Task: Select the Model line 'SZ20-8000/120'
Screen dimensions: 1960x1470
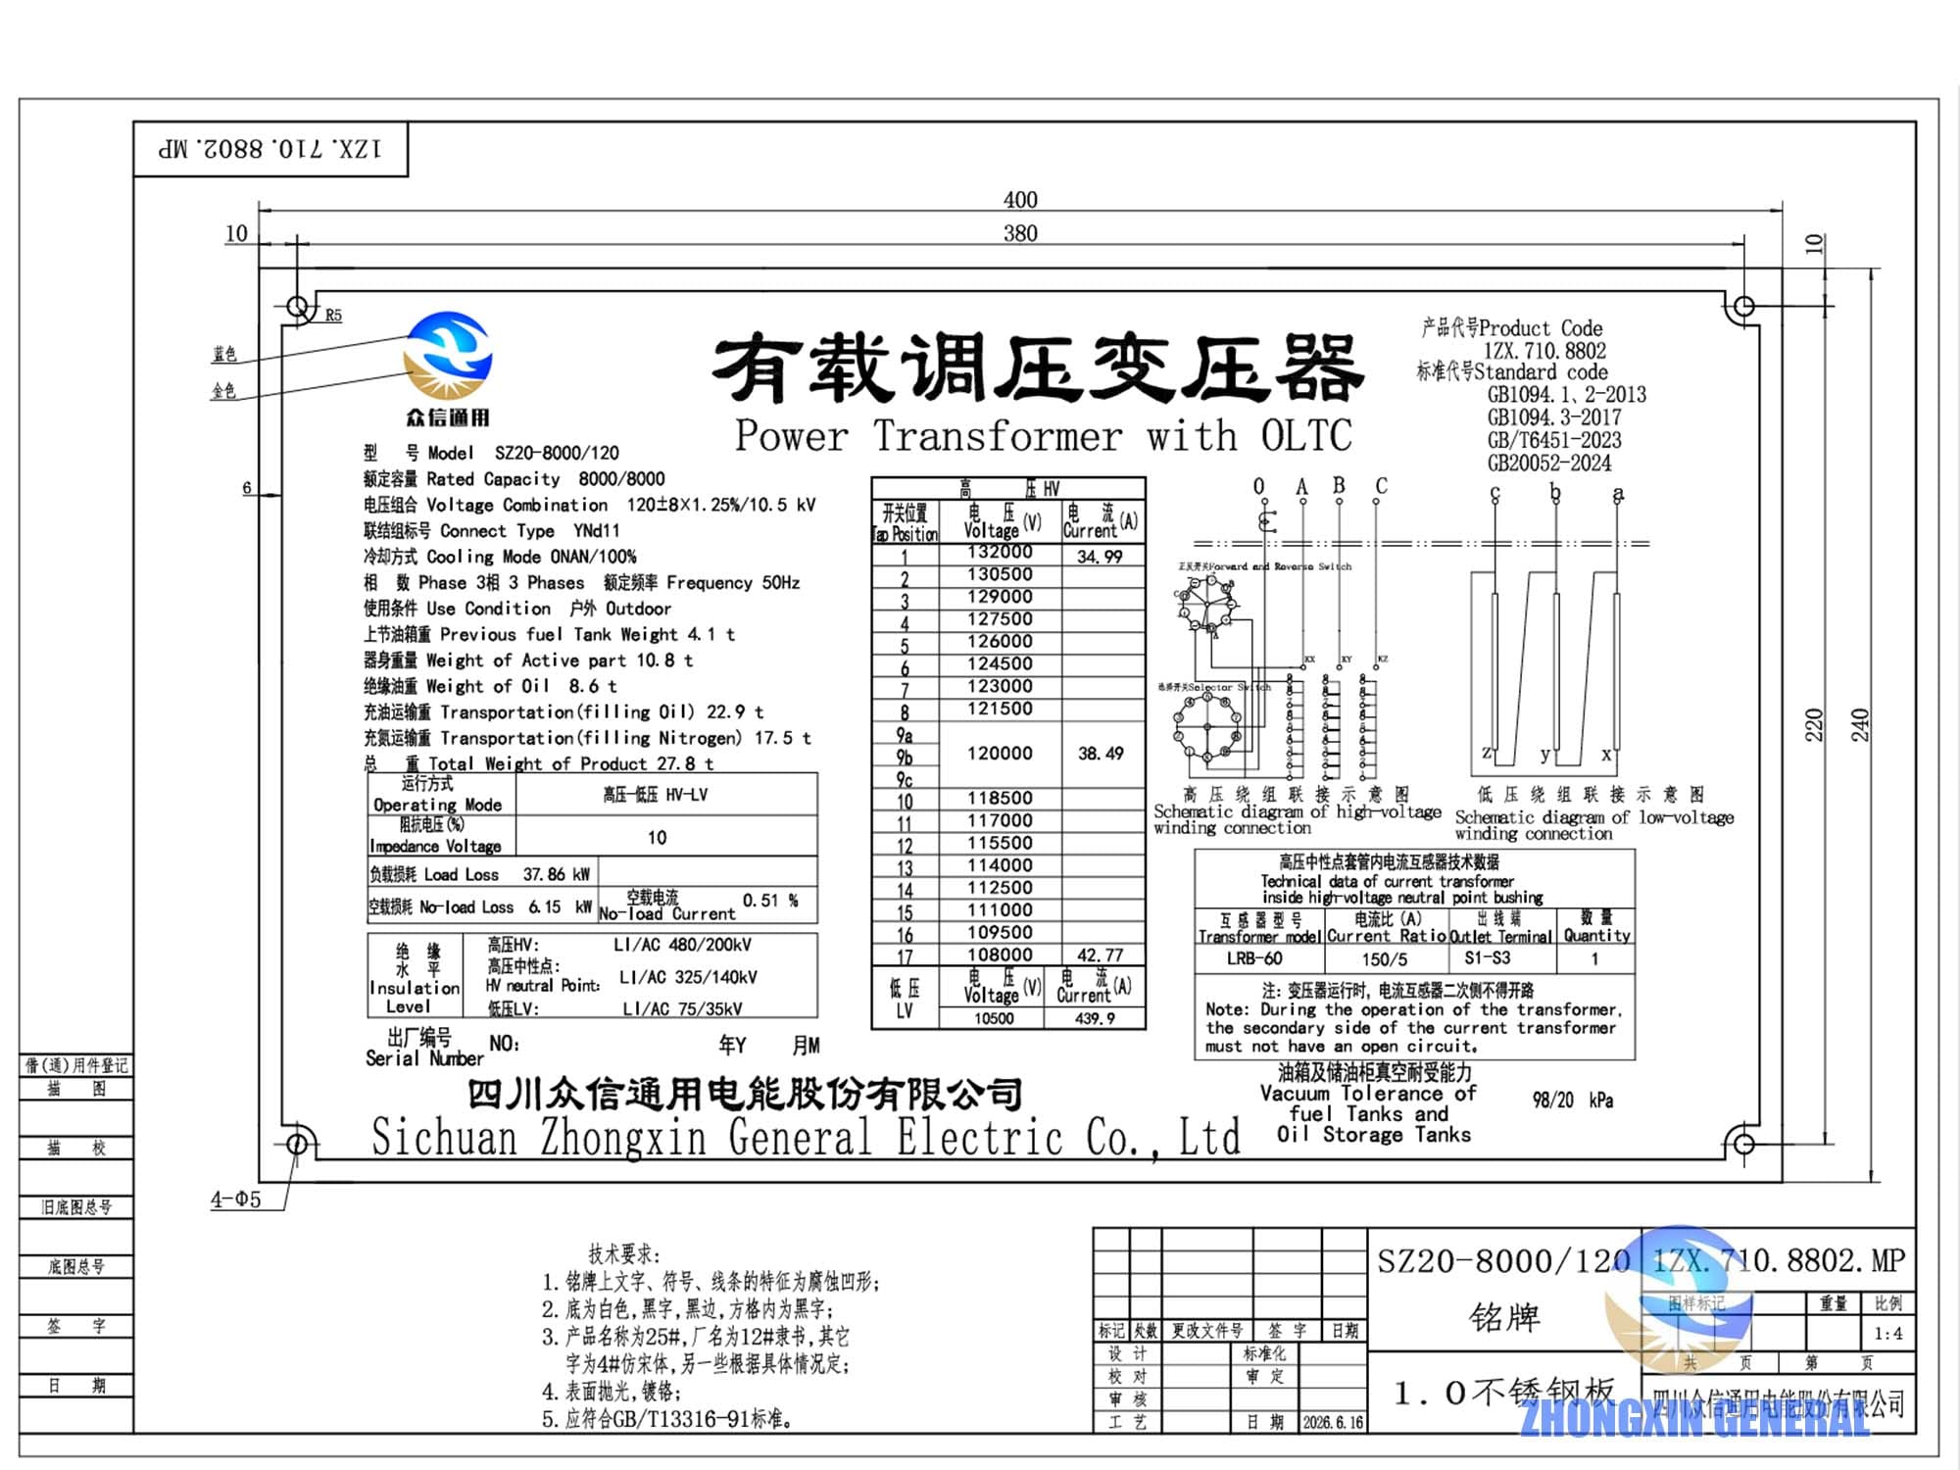Action: pyautogui.click(x=491, y=453)
